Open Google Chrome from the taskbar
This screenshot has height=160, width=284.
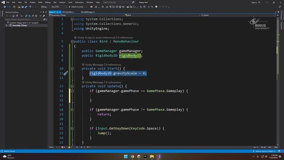point(132,156)
